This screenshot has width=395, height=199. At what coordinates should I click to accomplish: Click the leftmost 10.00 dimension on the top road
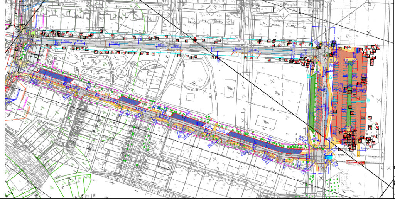pos(66,40)
